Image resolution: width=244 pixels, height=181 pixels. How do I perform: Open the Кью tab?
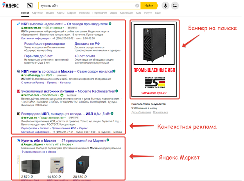pyautogui.click(x=138, y=13)
